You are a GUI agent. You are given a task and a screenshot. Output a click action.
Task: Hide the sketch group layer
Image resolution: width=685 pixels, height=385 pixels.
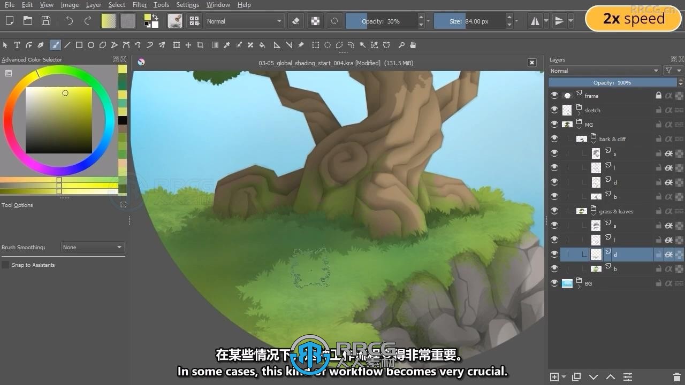point(554,110)
